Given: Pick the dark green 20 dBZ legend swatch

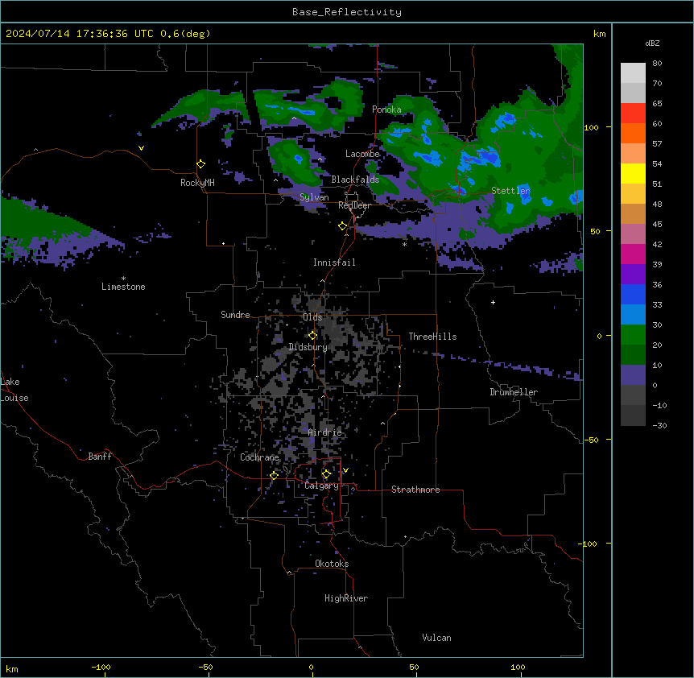Looking at the screenshot, I should [x=633, y=355].
